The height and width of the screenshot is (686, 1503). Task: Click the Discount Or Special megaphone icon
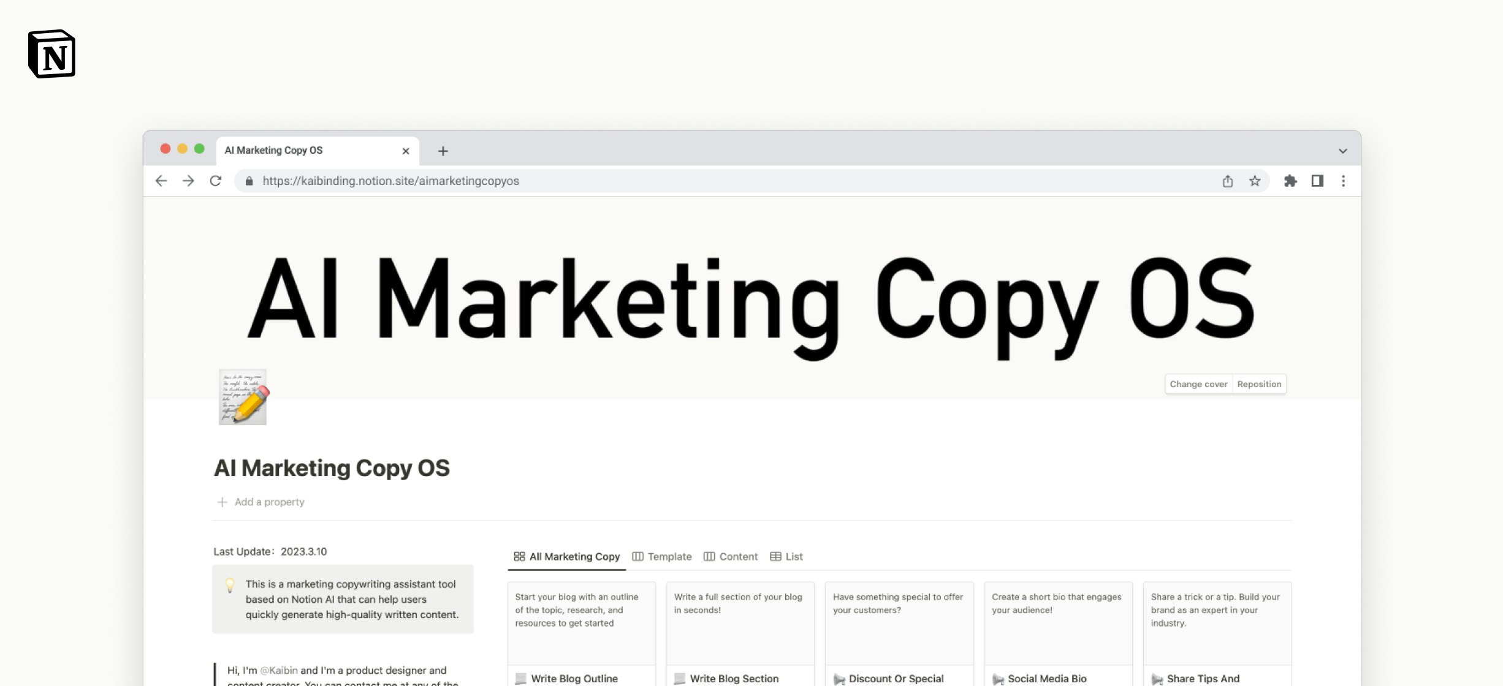point(839,679)
